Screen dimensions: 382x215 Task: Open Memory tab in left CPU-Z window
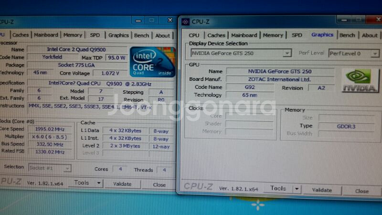click(x=73, y=35)
